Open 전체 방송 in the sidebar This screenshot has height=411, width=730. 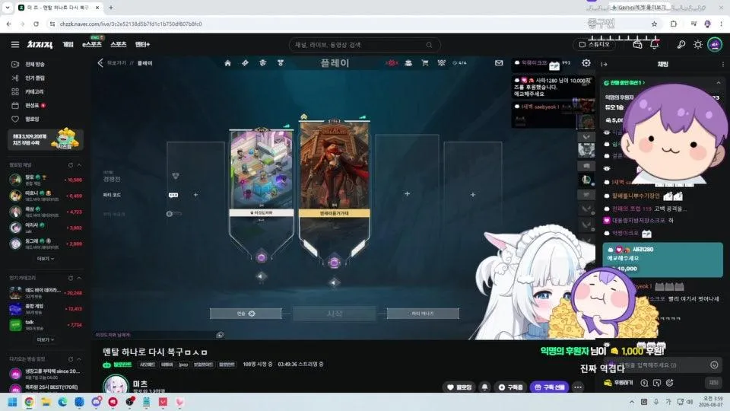29,64
